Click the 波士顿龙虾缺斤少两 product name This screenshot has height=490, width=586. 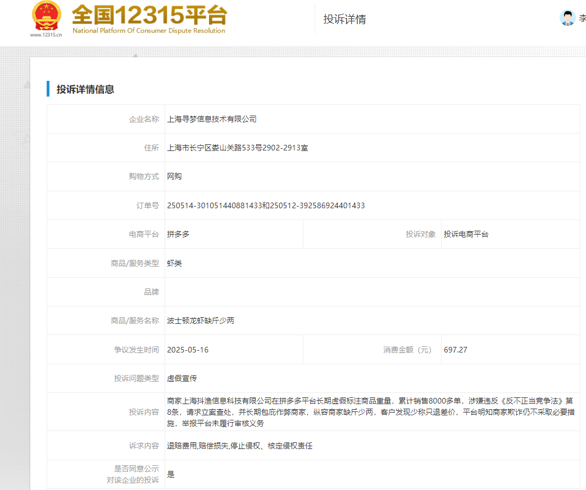[x=201, y=321]
